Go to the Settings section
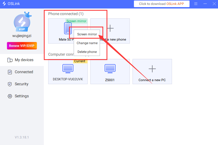This screenshot has width=218, height=145. [x=22, y=96]
